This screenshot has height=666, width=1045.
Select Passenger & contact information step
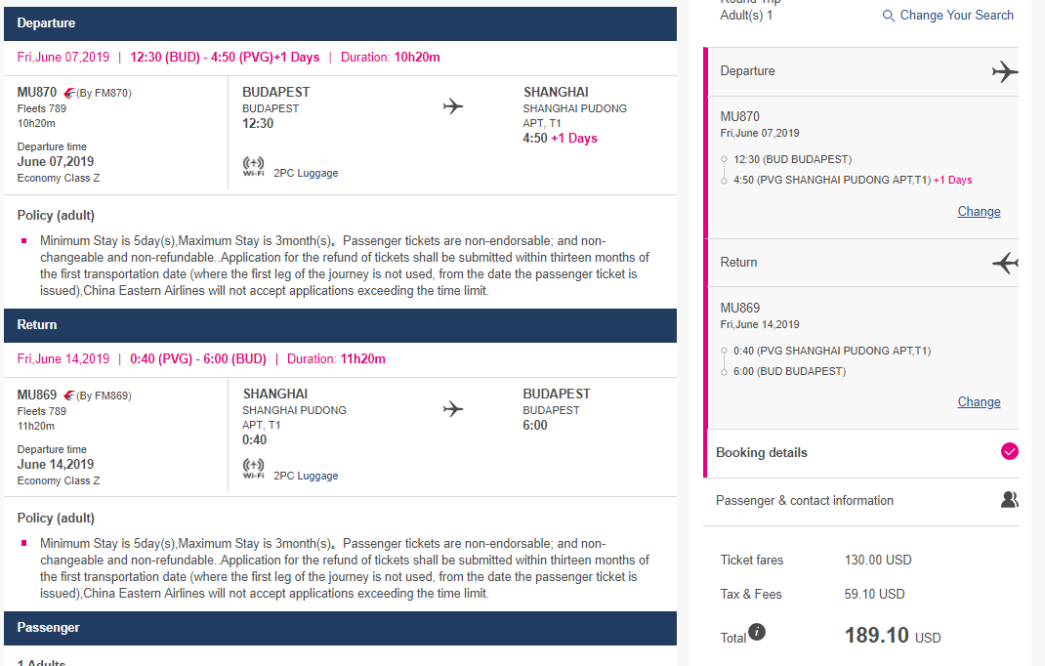point(805,500)
